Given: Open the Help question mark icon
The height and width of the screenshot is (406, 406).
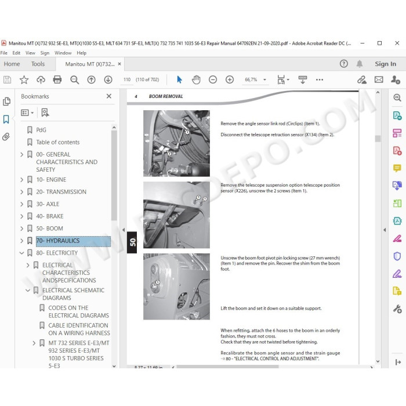Looking at the screenshot, I should (x=343, y=64).
